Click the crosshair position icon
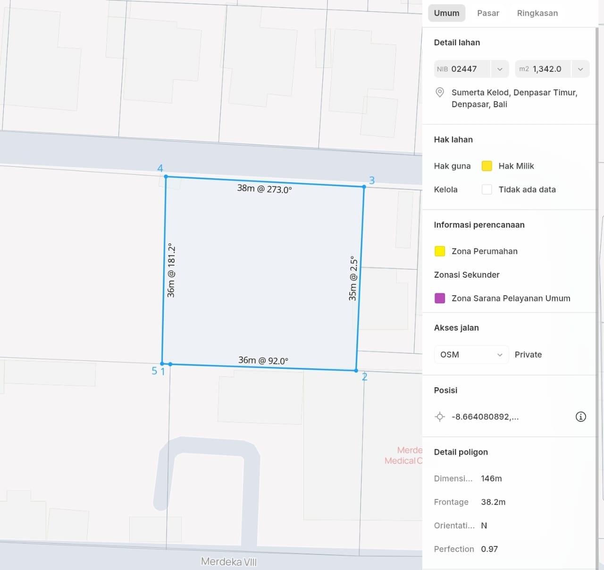 pyautogui.click(x=440, y=417)
